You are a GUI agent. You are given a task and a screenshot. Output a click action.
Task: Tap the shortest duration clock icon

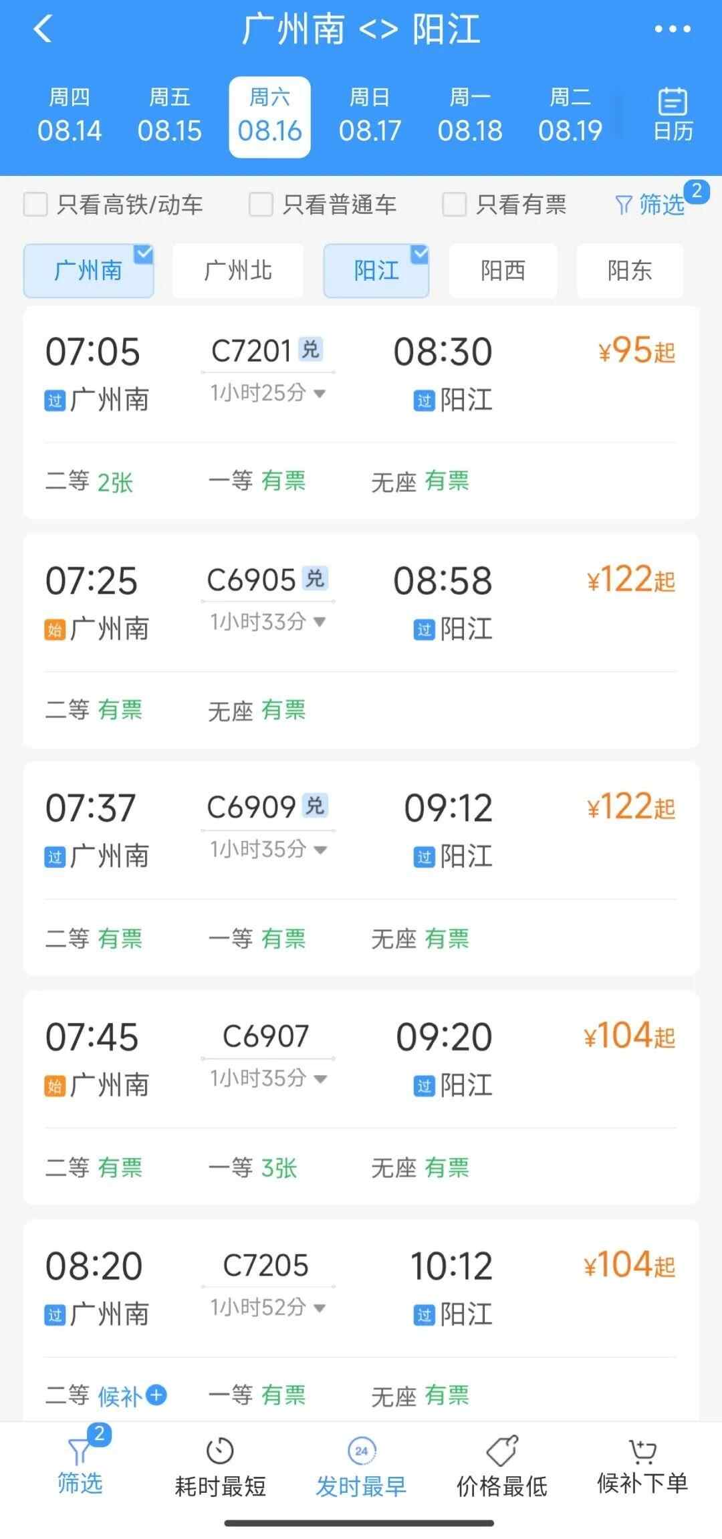click(220, 1451)
